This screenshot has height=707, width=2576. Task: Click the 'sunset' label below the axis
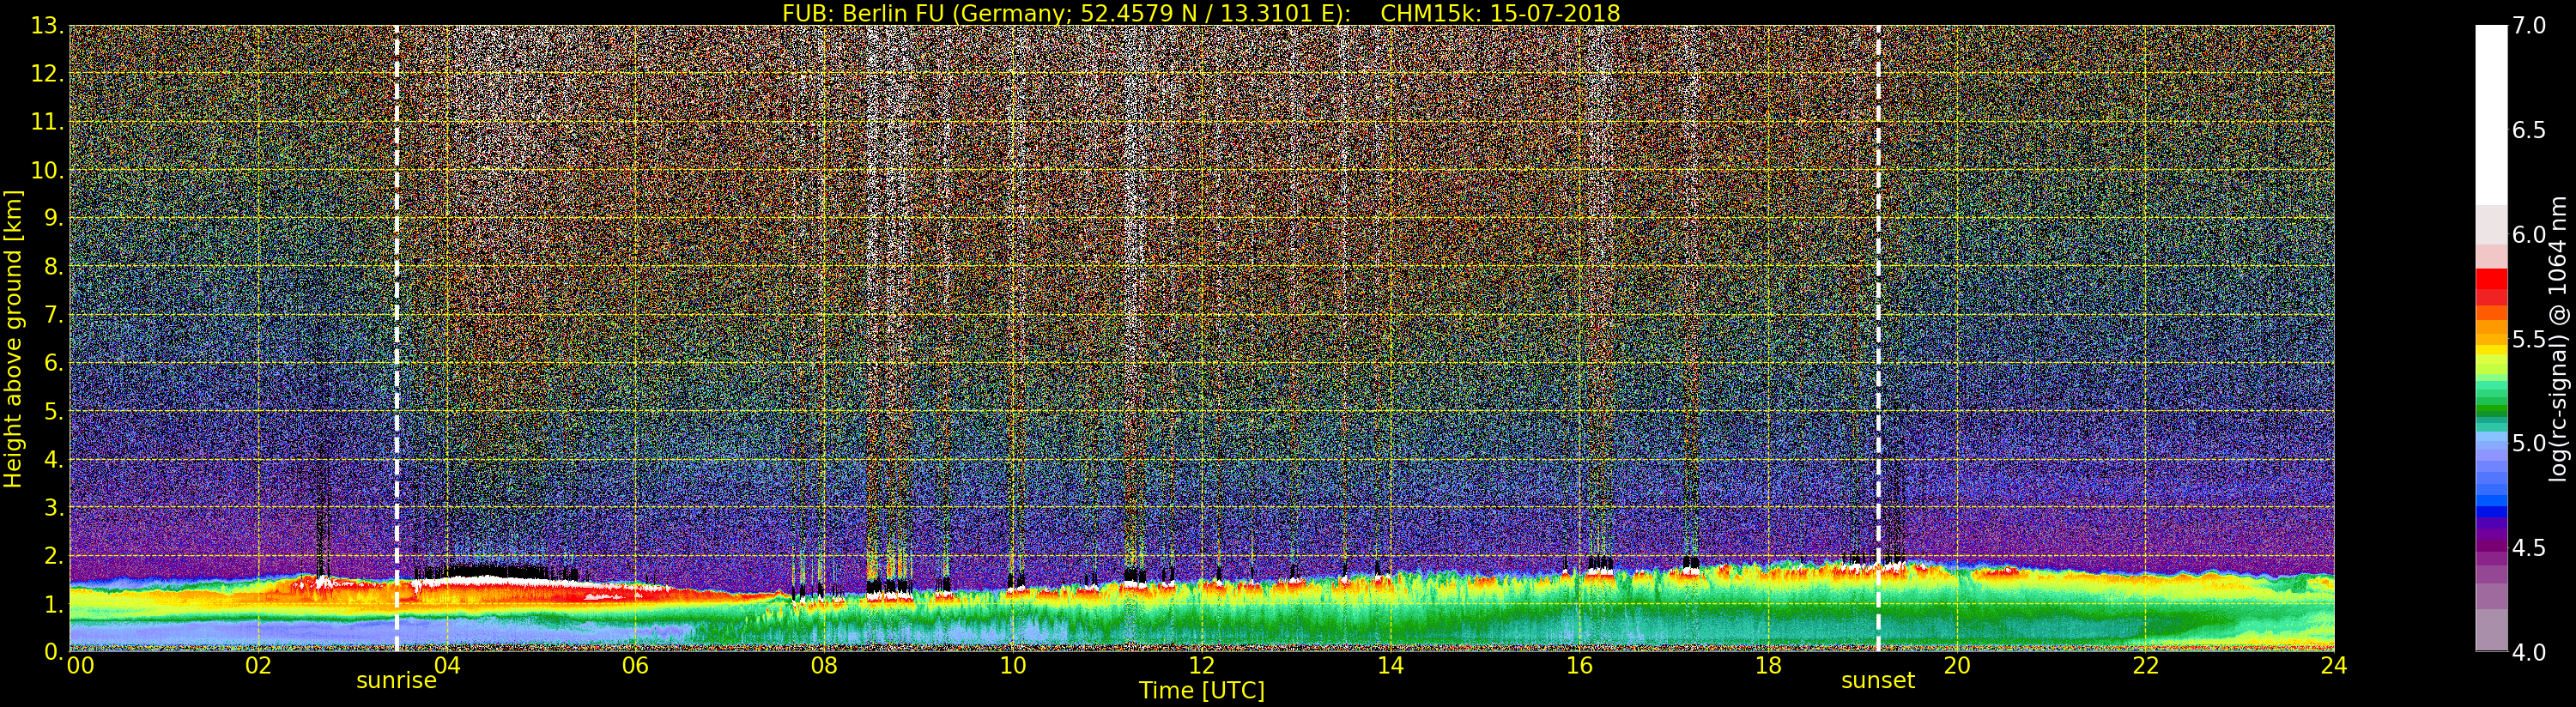(x=1878, y=681)
